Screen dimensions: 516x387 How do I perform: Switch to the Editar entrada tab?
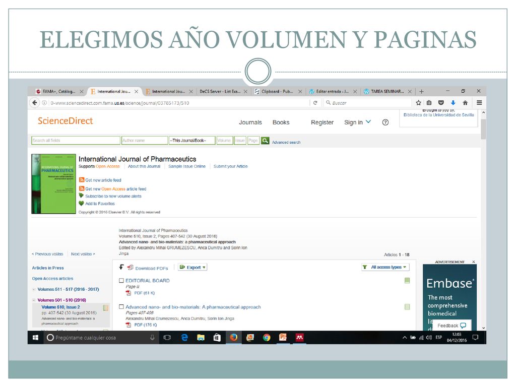pyautogui.click(x=333, y=92)
